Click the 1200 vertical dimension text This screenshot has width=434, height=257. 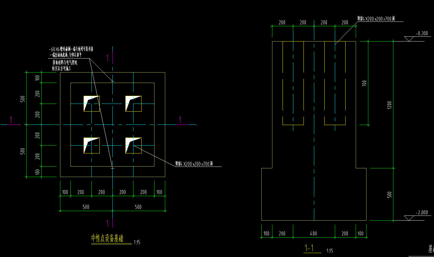[x=389, y=106]
